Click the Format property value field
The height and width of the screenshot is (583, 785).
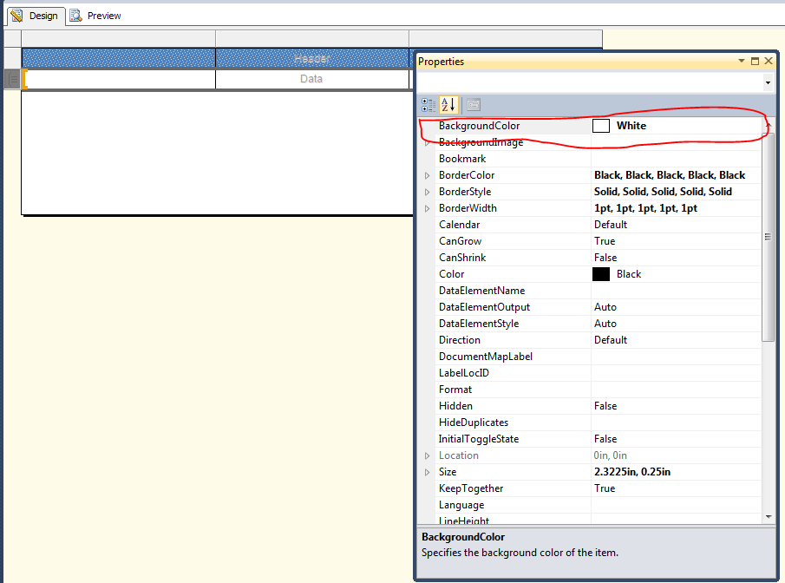[676, 390]
